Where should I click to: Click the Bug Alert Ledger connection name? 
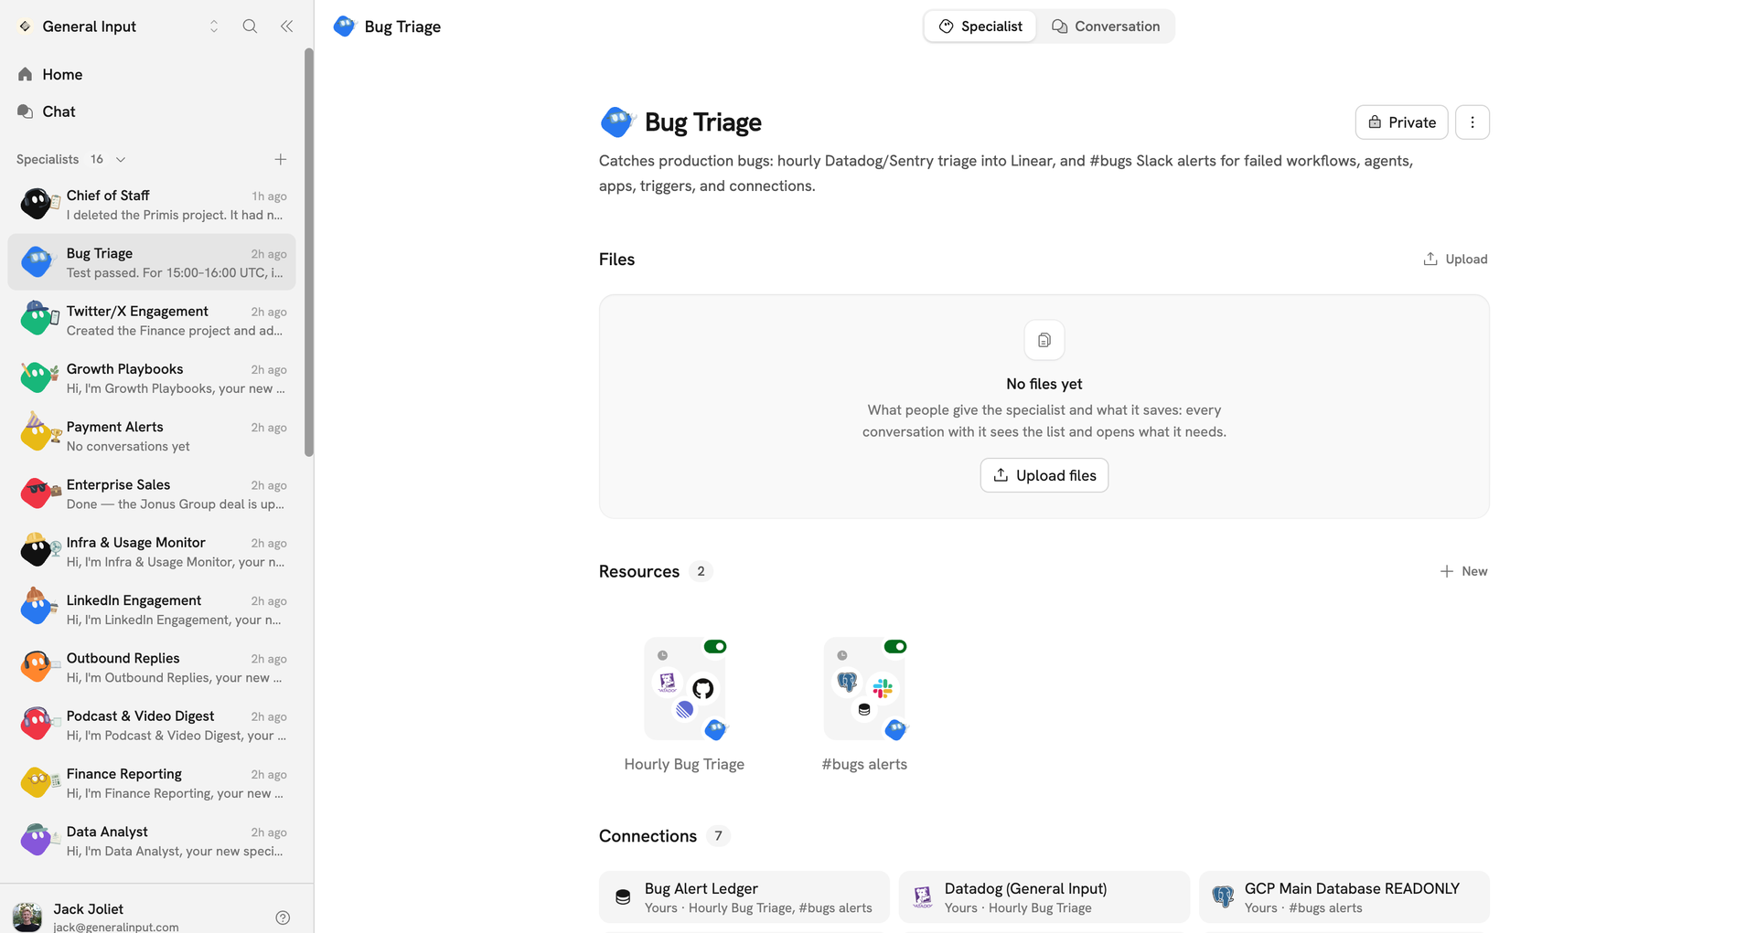(x=701, y=888)
